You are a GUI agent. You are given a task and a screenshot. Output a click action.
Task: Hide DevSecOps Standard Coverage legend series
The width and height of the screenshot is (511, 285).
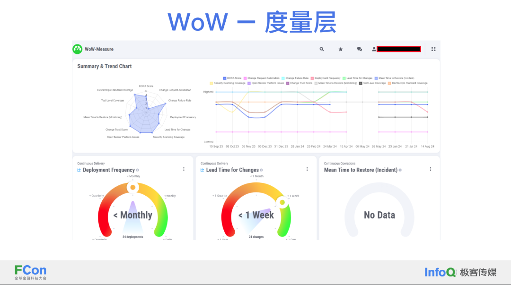click(408, 83)
